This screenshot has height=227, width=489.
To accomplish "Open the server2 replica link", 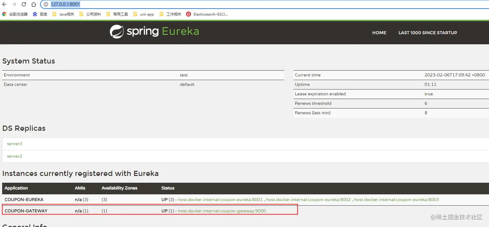I will tap(15, 156).
